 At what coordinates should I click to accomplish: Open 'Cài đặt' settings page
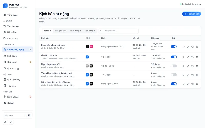(17, 103)
